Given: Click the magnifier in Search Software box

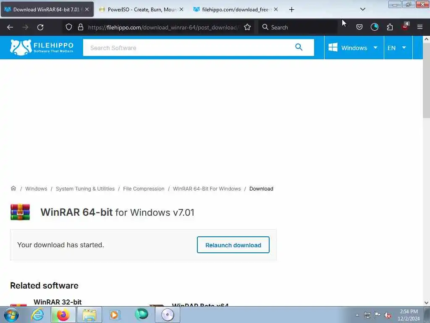Looking at the screenshot, I should coord(299,47).
